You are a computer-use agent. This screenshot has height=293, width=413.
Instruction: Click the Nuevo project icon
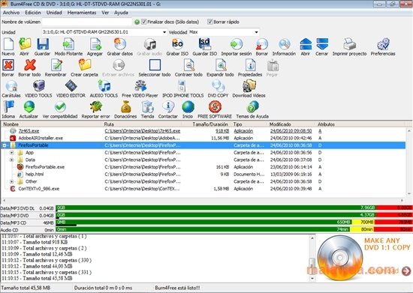click(8, 44)
